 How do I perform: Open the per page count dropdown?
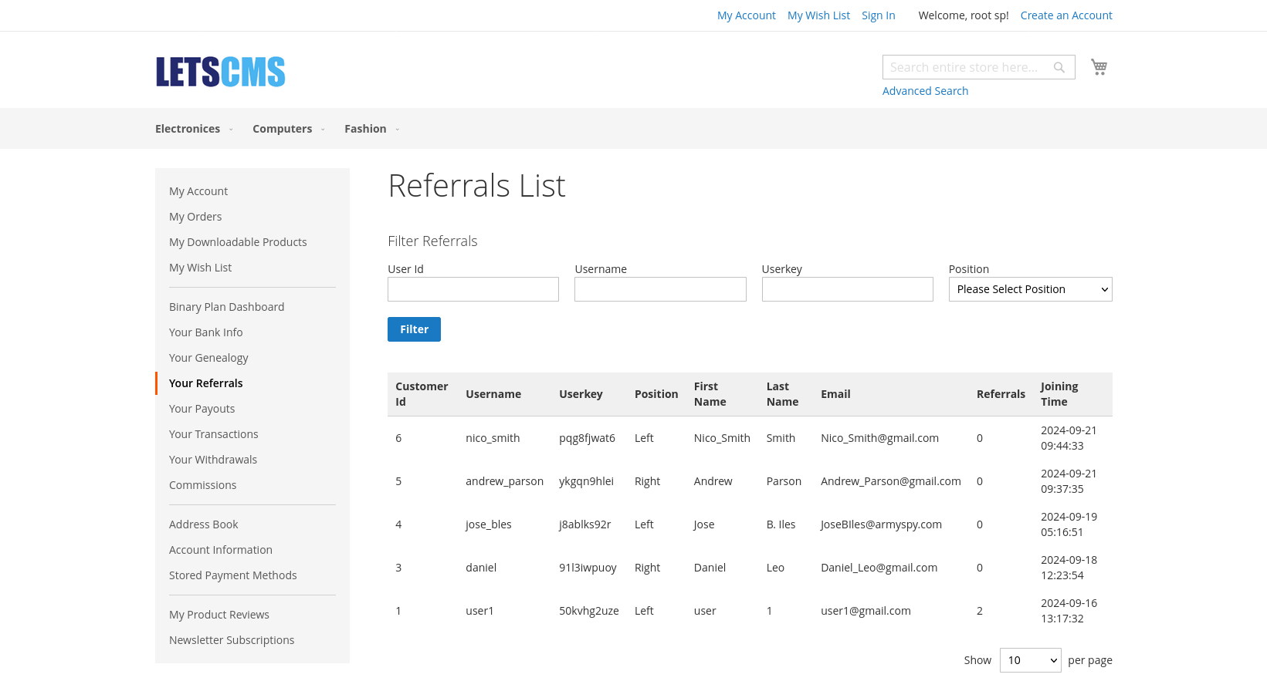1030,660
